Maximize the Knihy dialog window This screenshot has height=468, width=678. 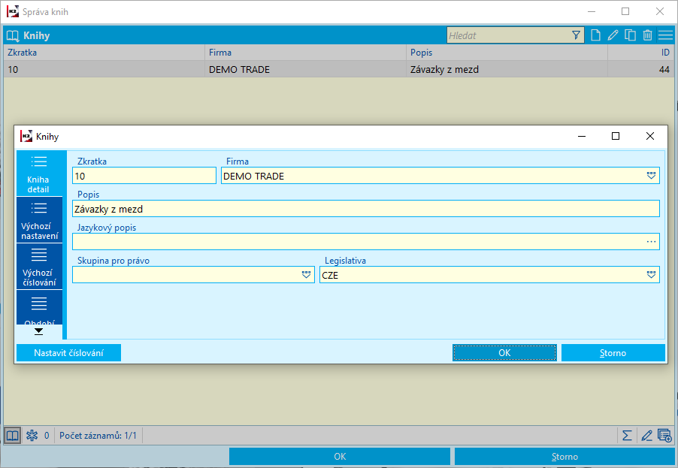(x=616, y=136)
